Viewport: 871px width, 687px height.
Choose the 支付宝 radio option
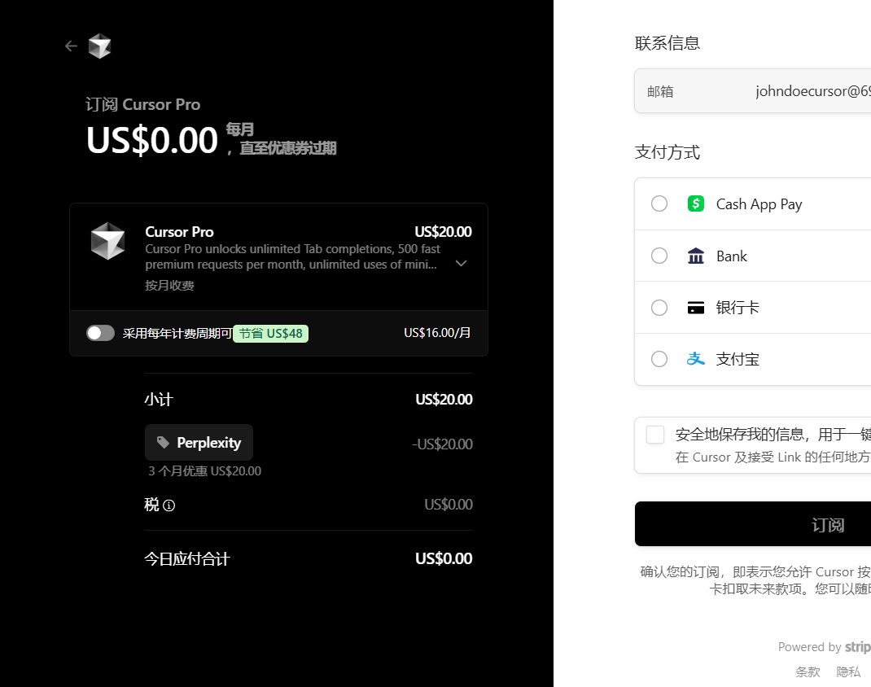click(659, 359)
